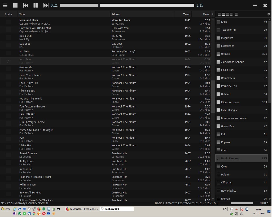272x217 pixels.
Task: Skip to the next track
Action: click(x=46, y=5)
